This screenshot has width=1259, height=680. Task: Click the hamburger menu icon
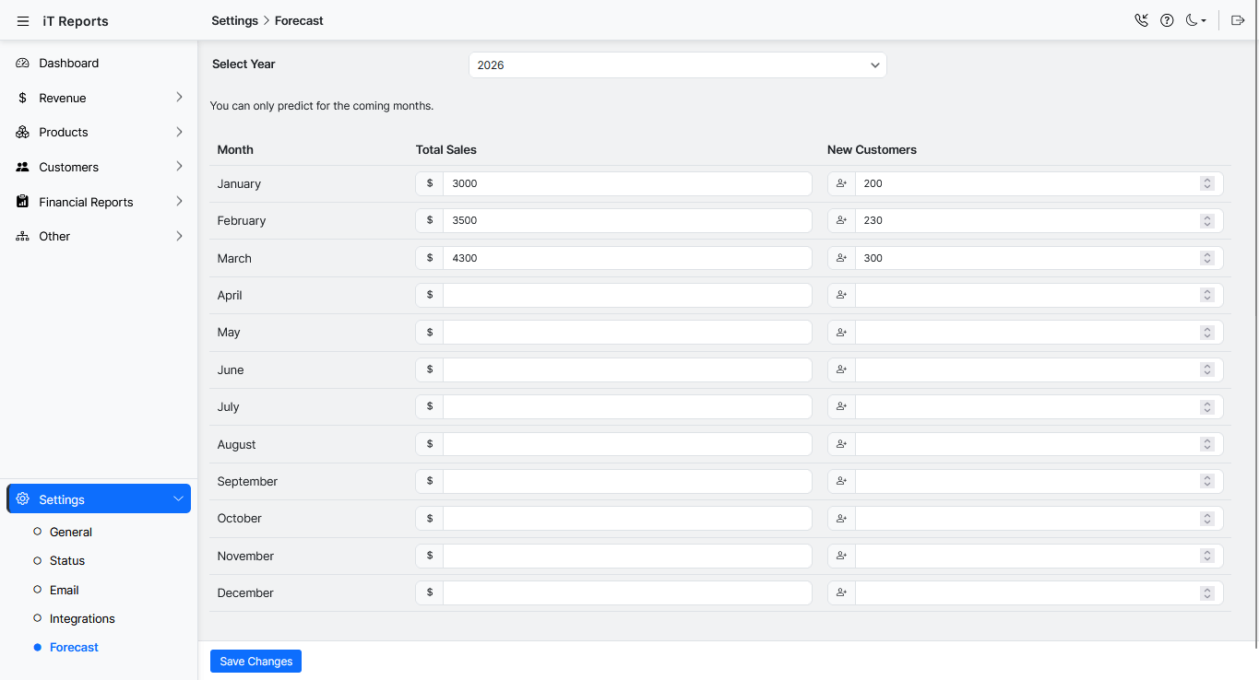23,21
